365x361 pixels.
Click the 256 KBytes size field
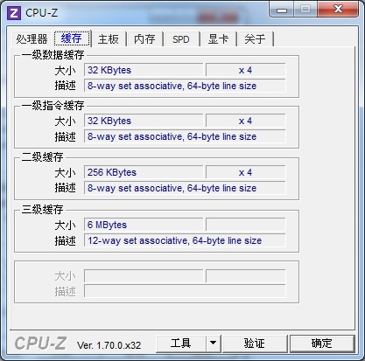point(144,172)
